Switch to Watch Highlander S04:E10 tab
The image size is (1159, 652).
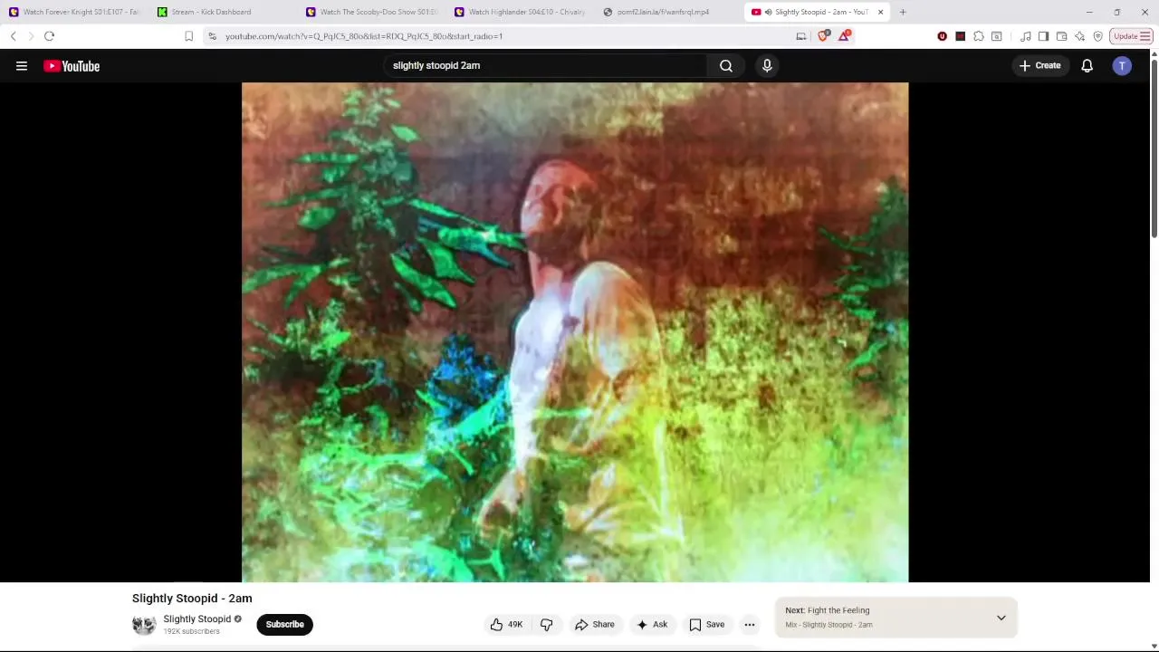(x=521, y=12)
